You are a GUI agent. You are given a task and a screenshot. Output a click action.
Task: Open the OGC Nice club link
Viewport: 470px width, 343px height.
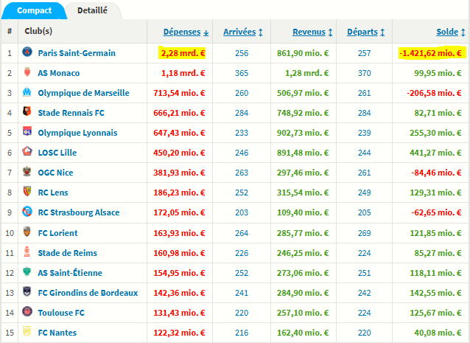[55, 173]
